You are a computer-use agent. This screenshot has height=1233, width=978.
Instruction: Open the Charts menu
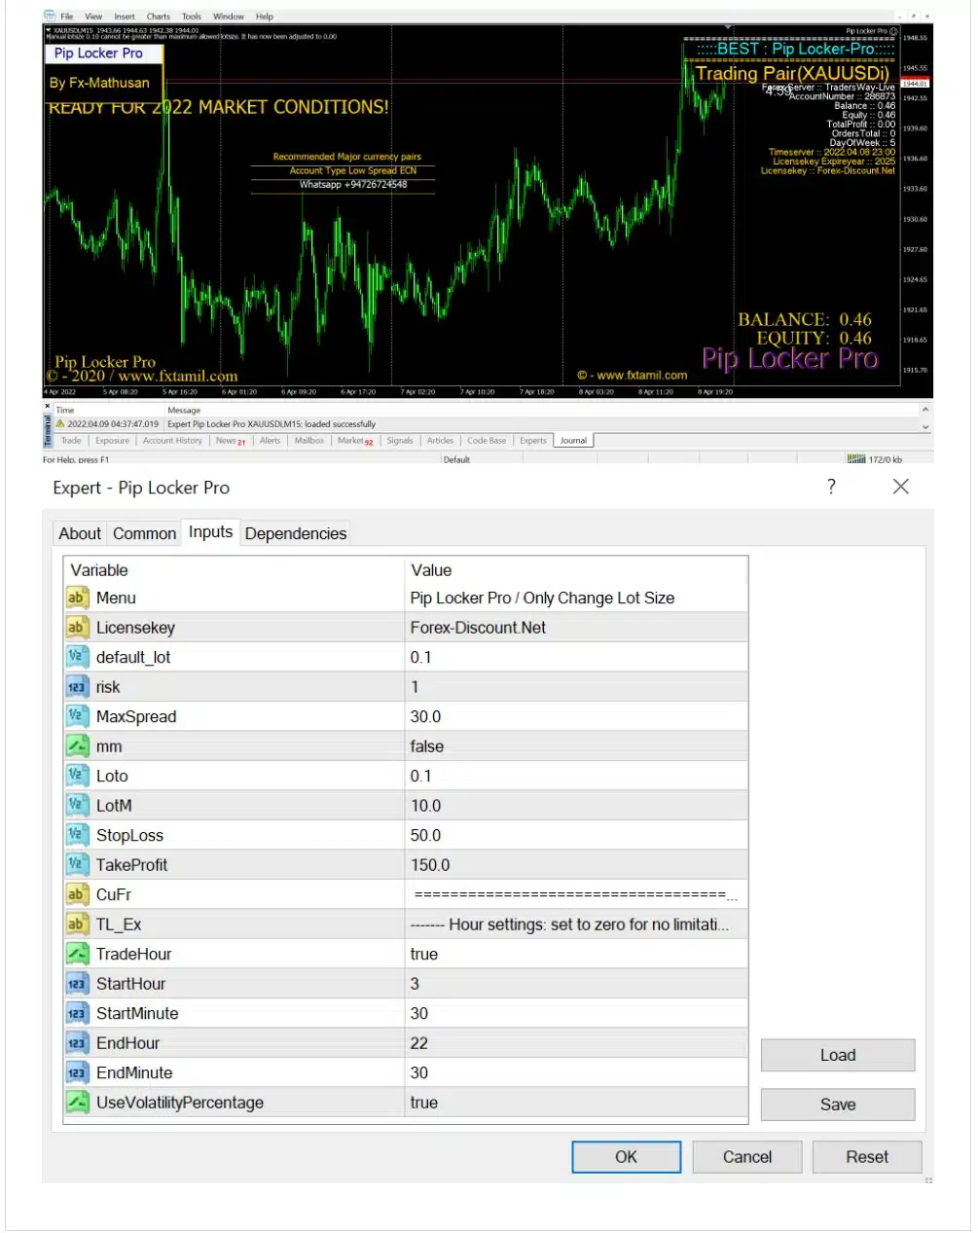[159, 17]
